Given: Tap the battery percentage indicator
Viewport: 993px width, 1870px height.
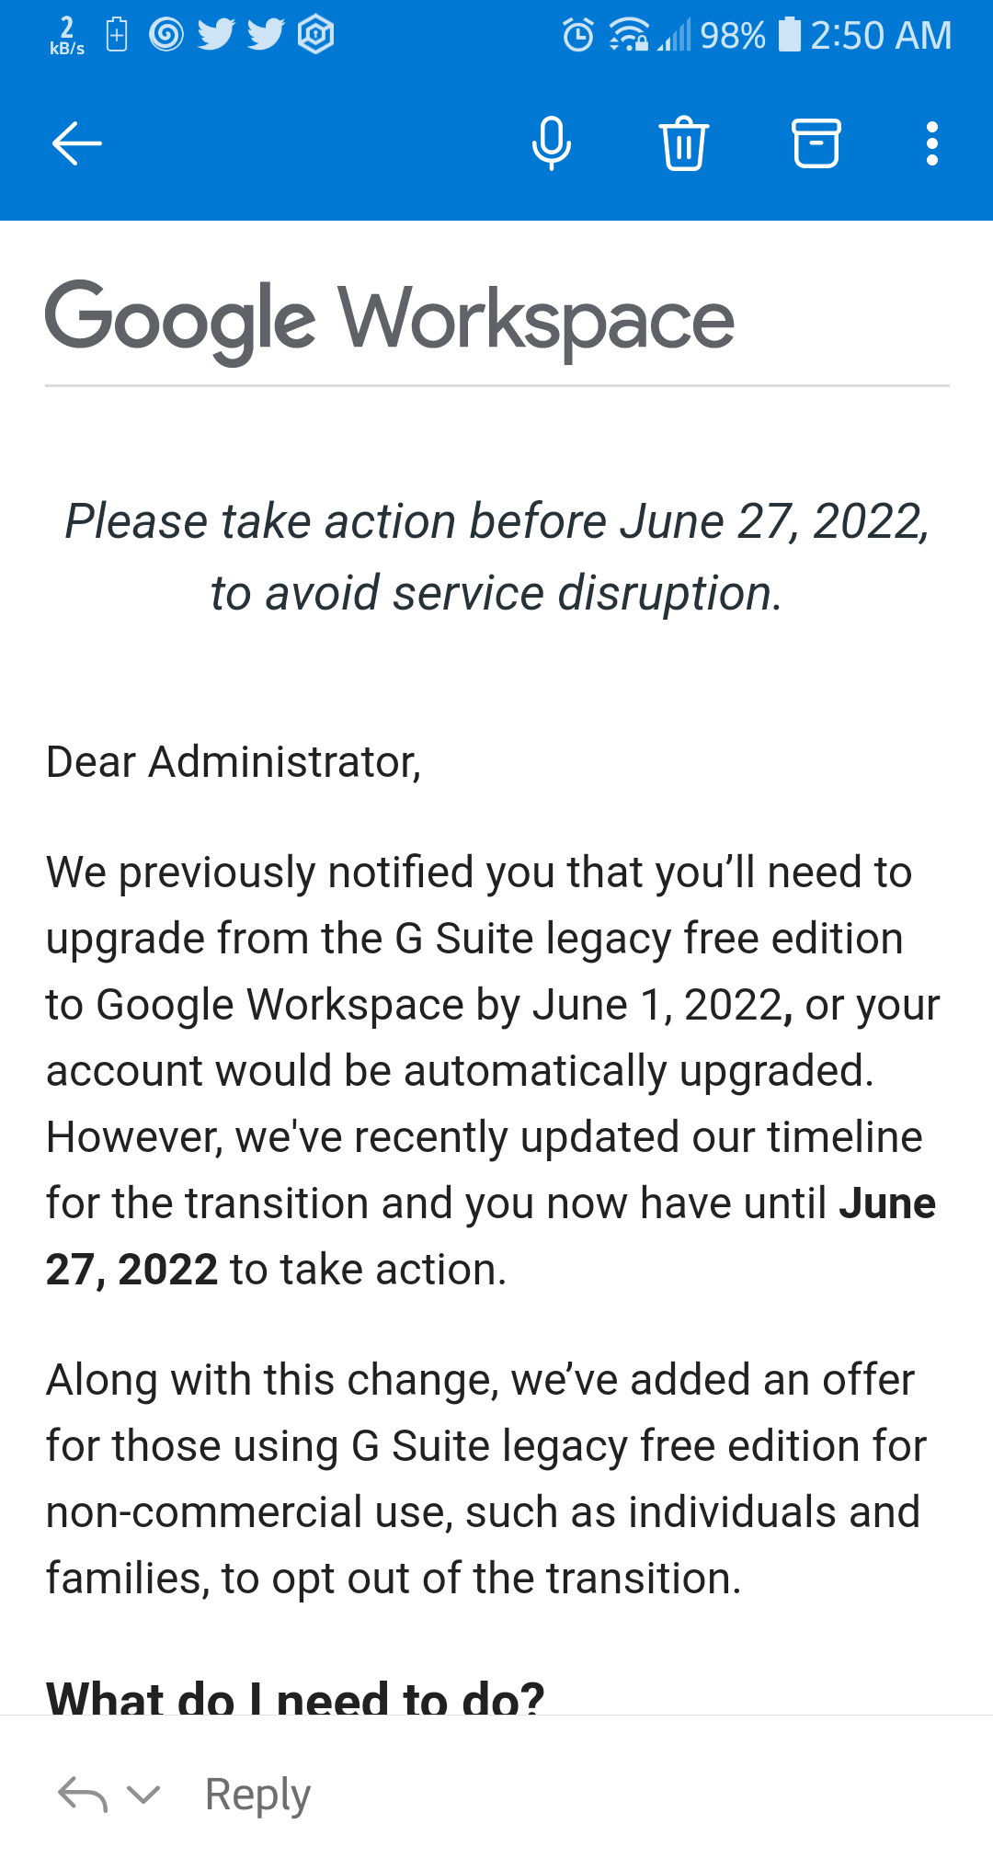Looking at the screenshot, I should [733, 36].
